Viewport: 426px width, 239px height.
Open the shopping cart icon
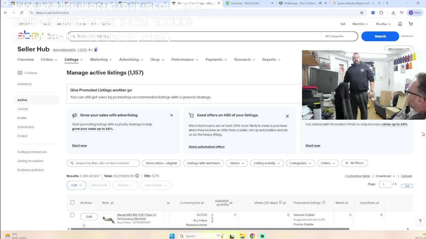coord(411,24)
